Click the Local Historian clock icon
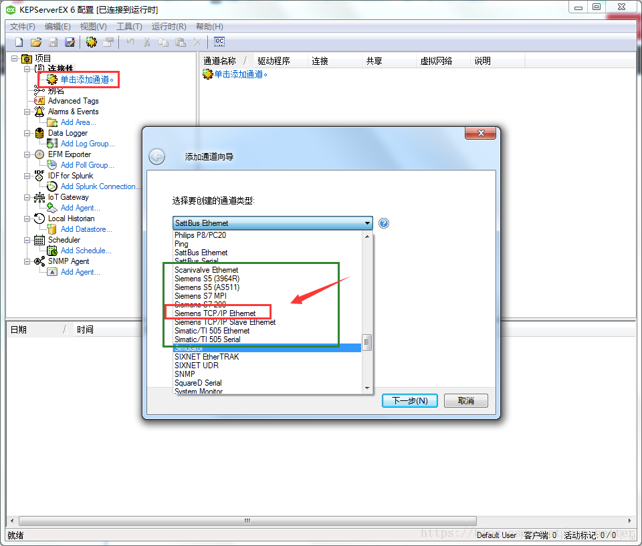 pyautogui.click(x=39, y=219)
